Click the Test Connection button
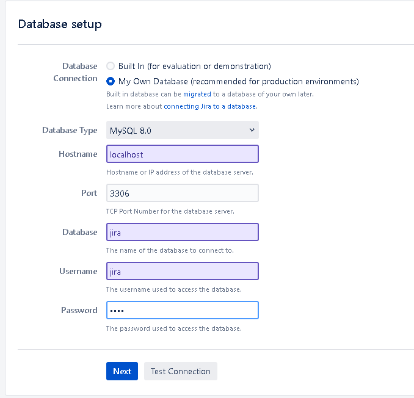Viewport: 414px width, 398px height. 180,371
